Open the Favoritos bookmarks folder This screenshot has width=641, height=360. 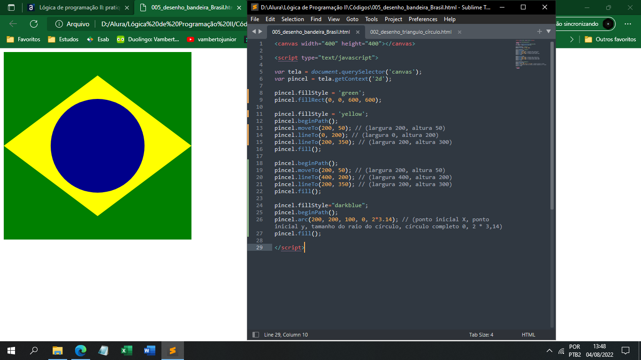(23, 39)
